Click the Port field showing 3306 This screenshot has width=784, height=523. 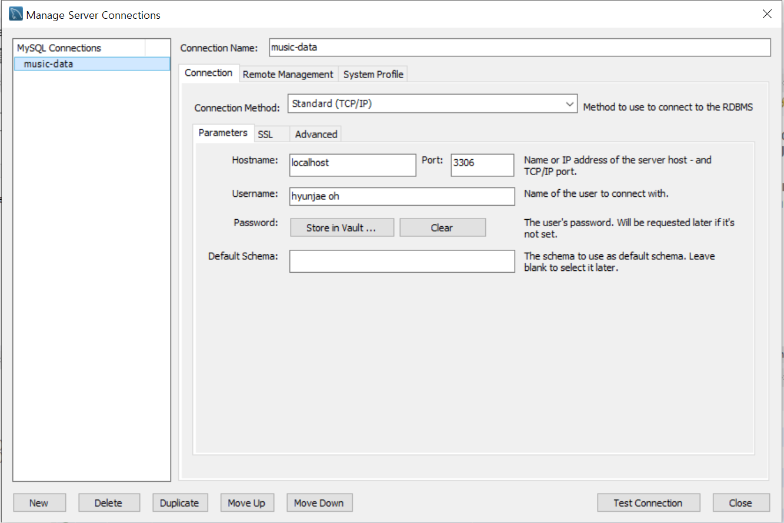pyautogui.click(x=482, y=165)
